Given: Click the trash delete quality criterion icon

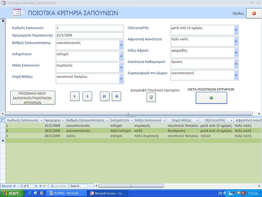Looking at the screenshot, I should pos(151,97).
